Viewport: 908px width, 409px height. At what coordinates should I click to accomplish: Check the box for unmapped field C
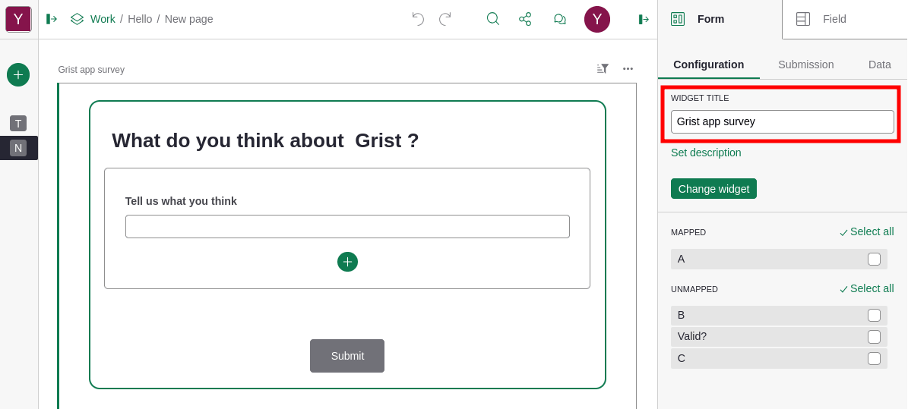click(874, 359)
